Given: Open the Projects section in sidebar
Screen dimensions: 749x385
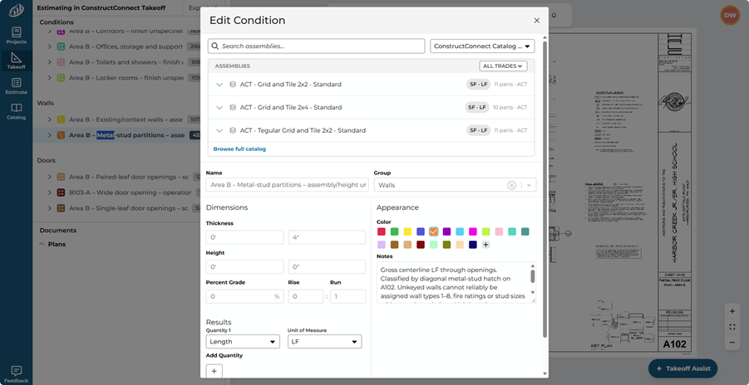Looking at the screenshot, I should 17,36.
